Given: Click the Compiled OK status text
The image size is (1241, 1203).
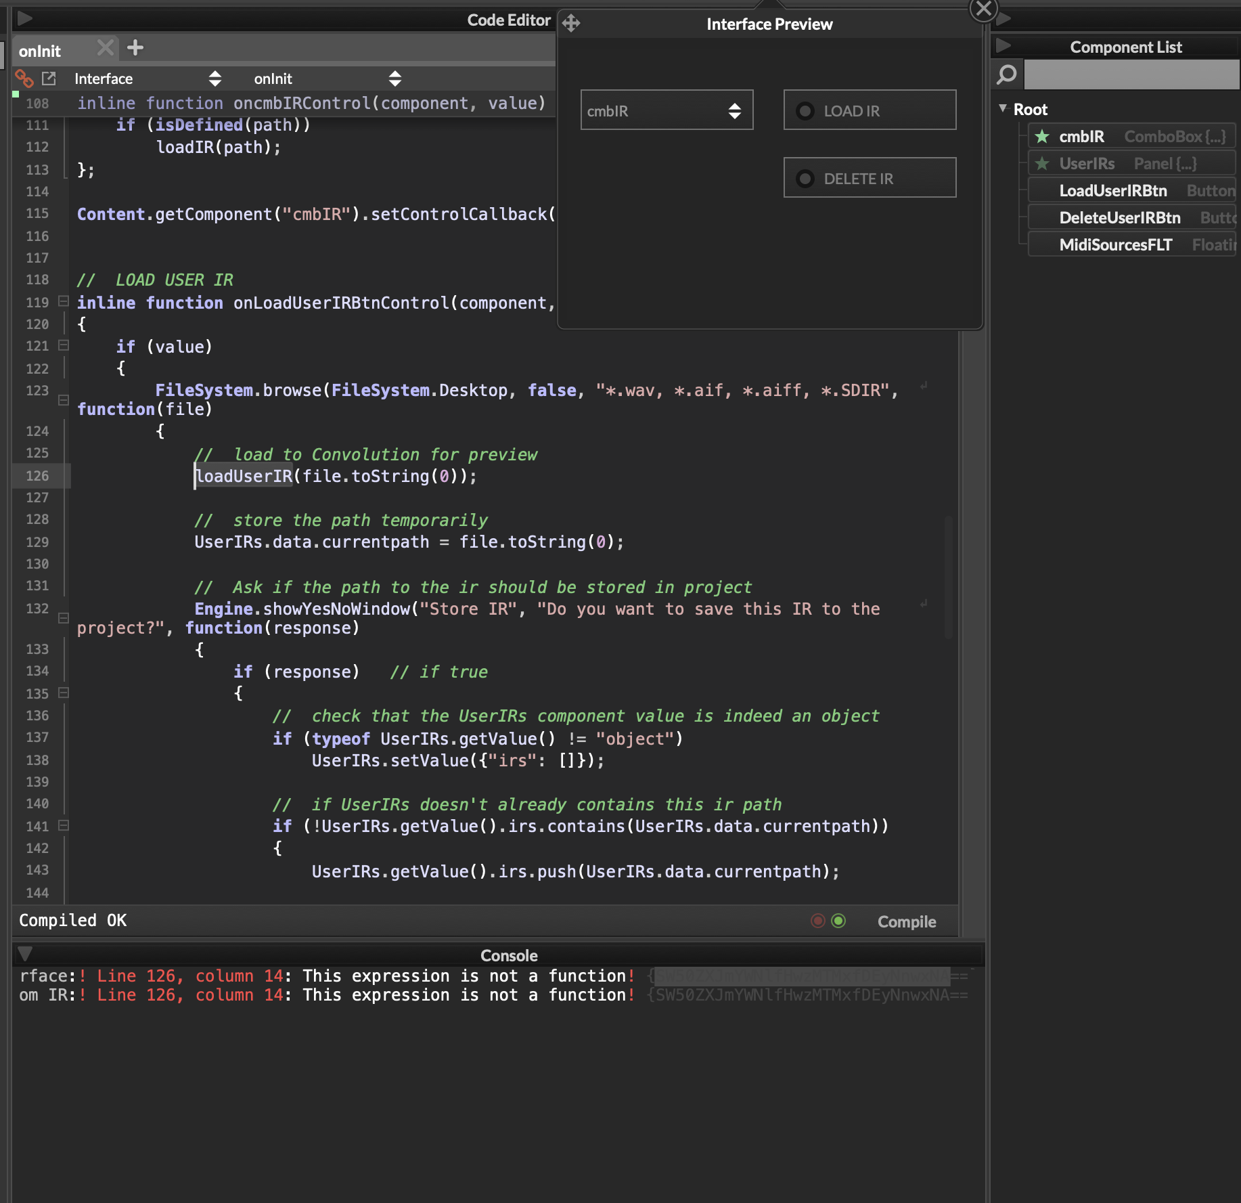Looking at the screenshot, I should pyautogui.click(x=73, y=921).
